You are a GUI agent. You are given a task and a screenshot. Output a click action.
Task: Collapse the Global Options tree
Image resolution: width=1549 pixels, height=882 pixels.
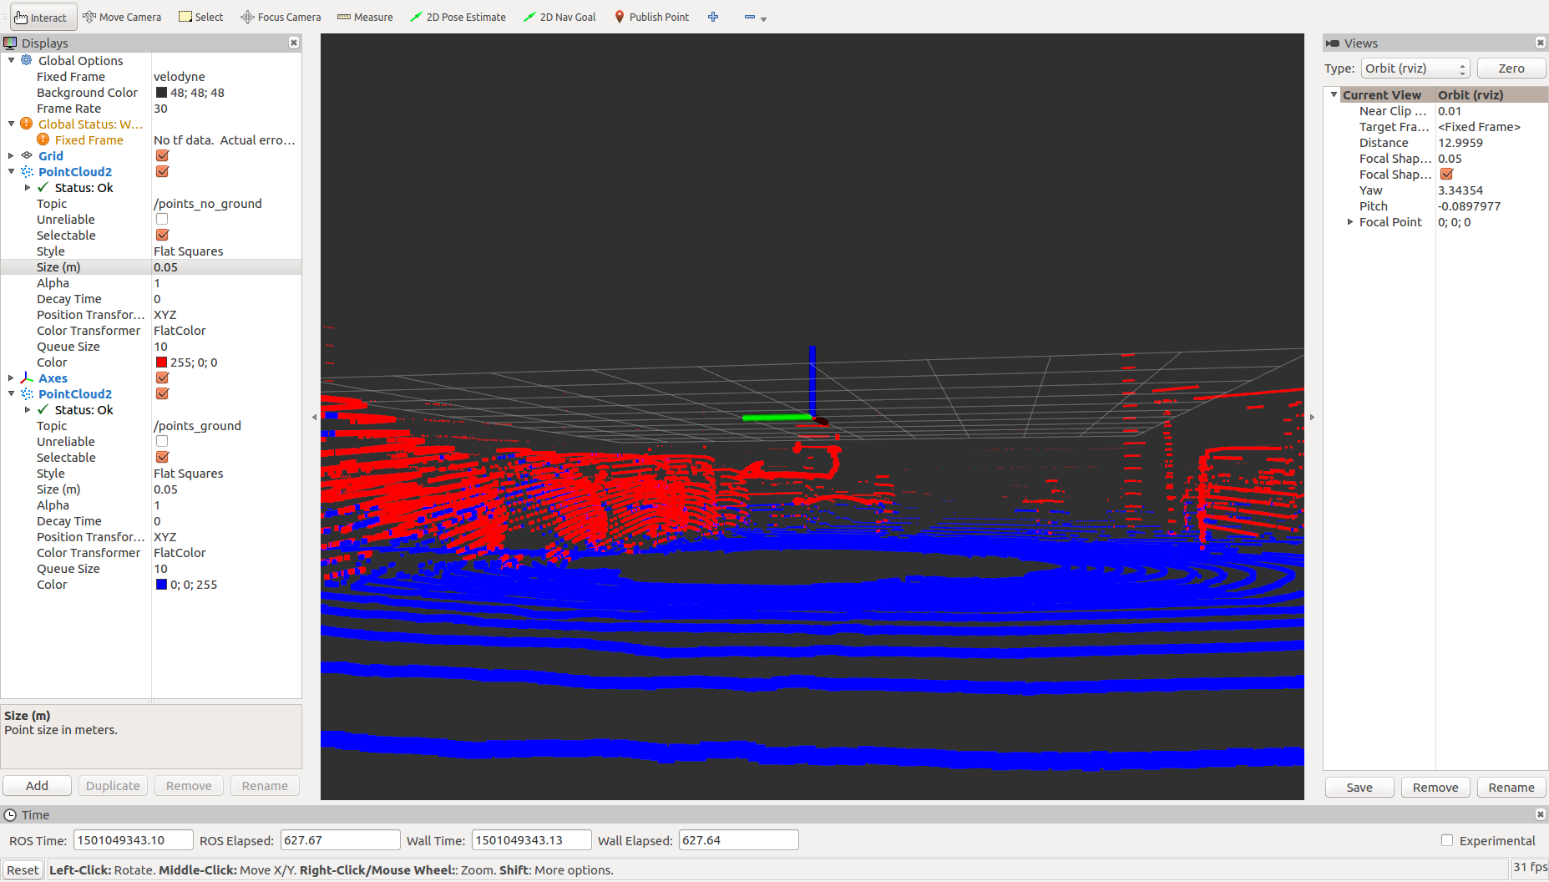(11, 60)
